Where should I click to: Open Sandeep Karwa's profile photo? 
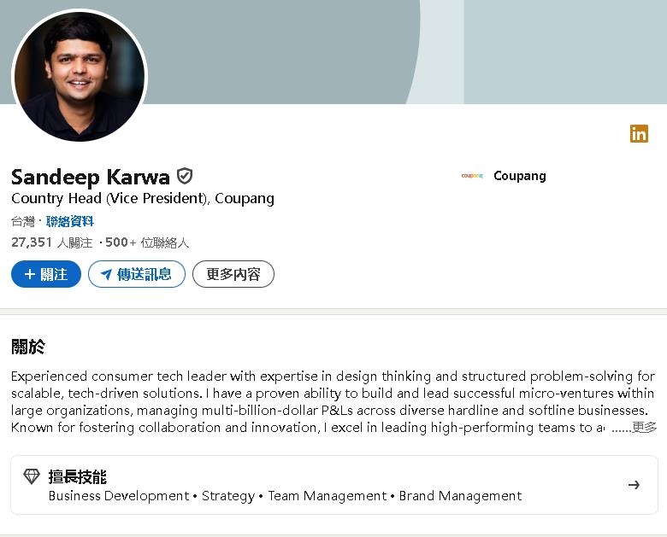pyautogui.click(x=80, y=76)
